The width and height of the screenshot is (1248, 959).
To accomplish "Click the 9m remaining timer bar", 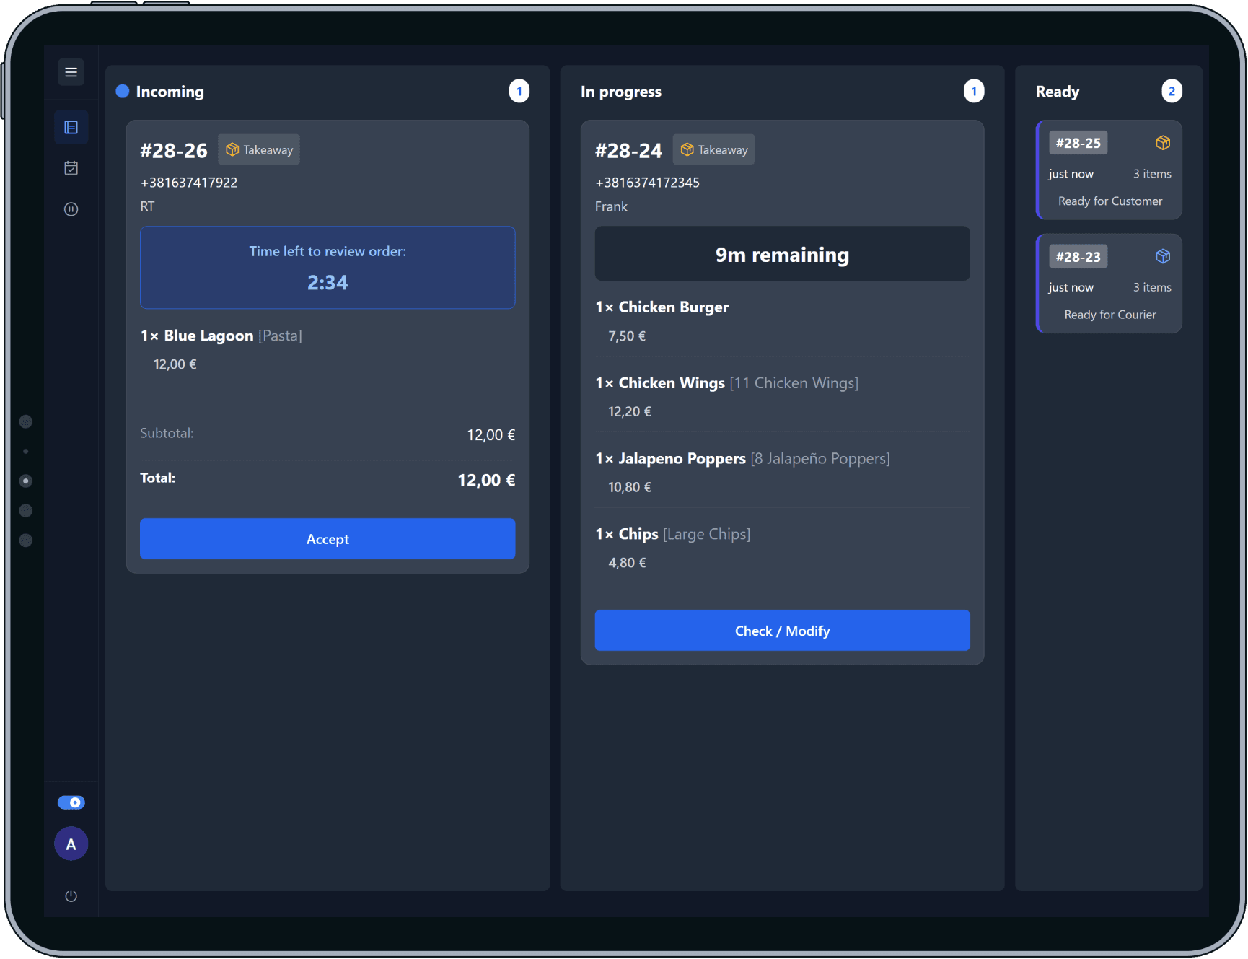I will coord(782,254).
